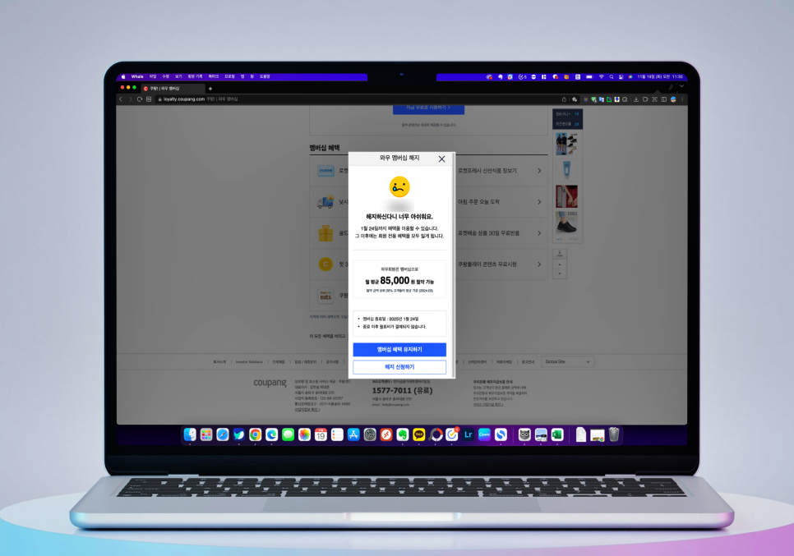
Task: Click the Coupang Eats benefit icon
Action: [x=325, y=296]
